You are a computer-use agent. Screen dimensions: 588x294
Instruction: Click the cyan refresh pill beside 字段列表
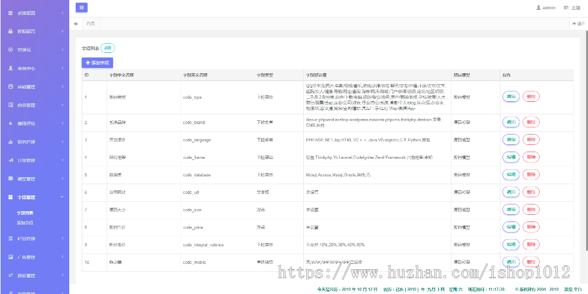108,48
